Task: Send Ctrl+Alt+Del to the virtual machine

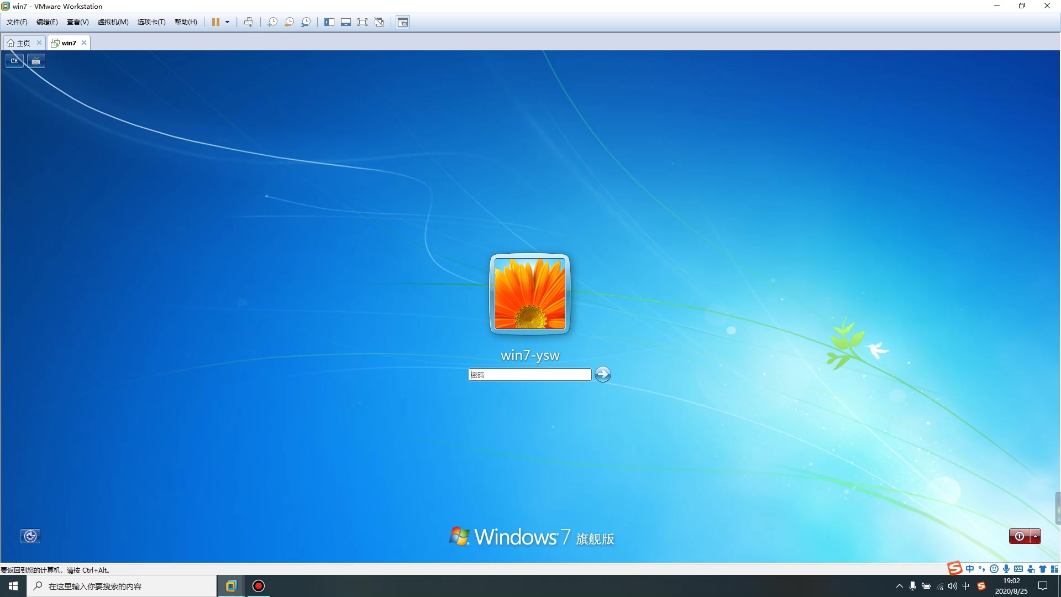Action: click(x=249, y=22)
